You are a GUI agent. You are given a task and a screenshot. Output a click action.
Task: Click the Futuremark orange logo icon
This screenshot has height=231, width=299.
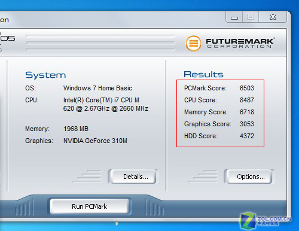(x=193, y=43)
